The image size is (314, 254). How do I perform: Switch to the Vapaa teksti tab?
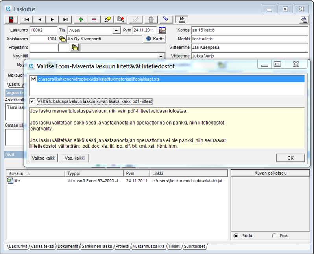tap(42, 246)
